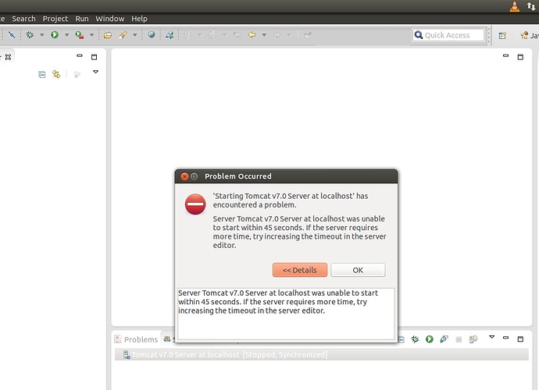Maximize the left explorer panel
539x390 pixels.
point(95,57)
